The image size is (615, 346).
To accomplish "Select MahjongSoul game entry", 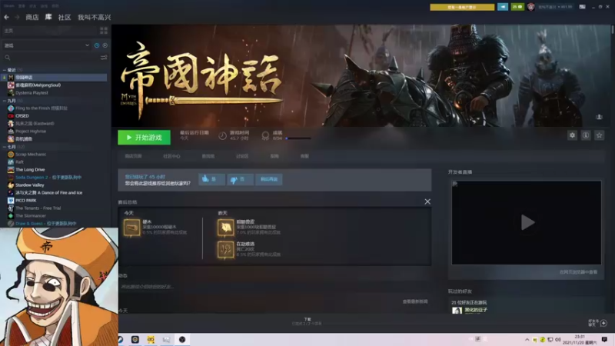I will (38, 85).
